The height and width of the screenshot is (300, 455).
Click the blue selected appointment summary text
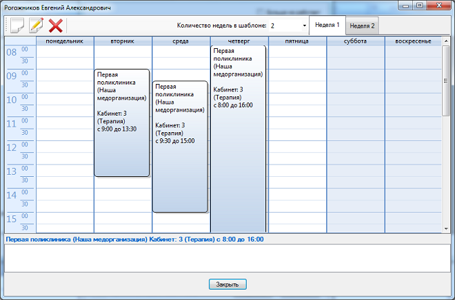point(134,239)
